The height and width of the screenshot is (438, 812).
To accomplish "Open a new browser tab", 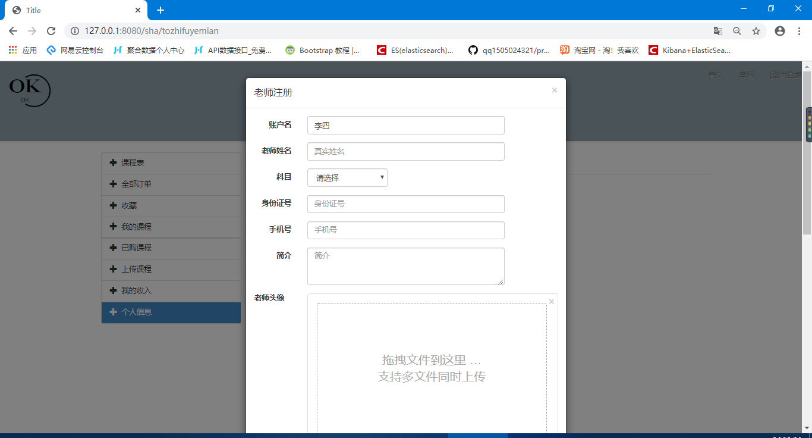I will click(160, 10).
